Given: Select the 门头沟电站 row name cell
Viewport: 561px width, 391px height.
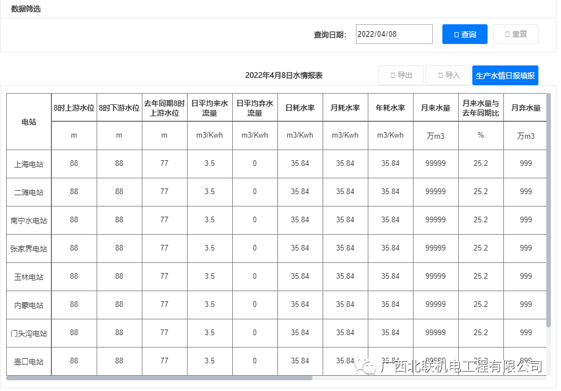Looking at the screenshot, I should coord(29,333).
